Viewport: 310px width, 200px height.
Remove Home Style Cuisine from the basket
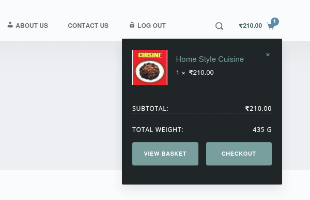pos(268,55)
